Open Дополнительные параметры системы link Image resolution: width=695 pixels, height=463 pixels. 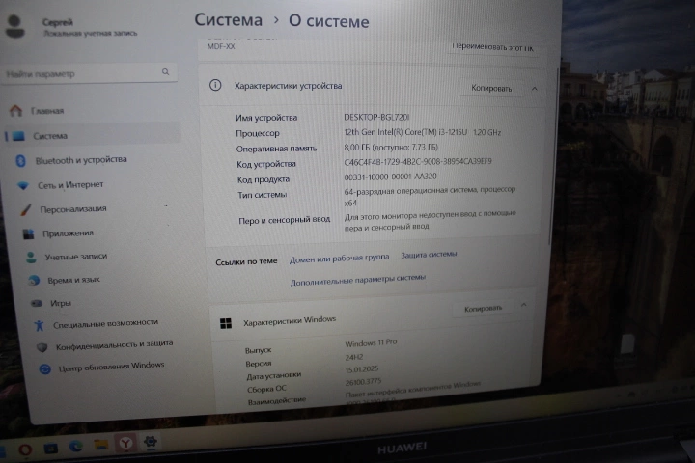pos(358,280)
